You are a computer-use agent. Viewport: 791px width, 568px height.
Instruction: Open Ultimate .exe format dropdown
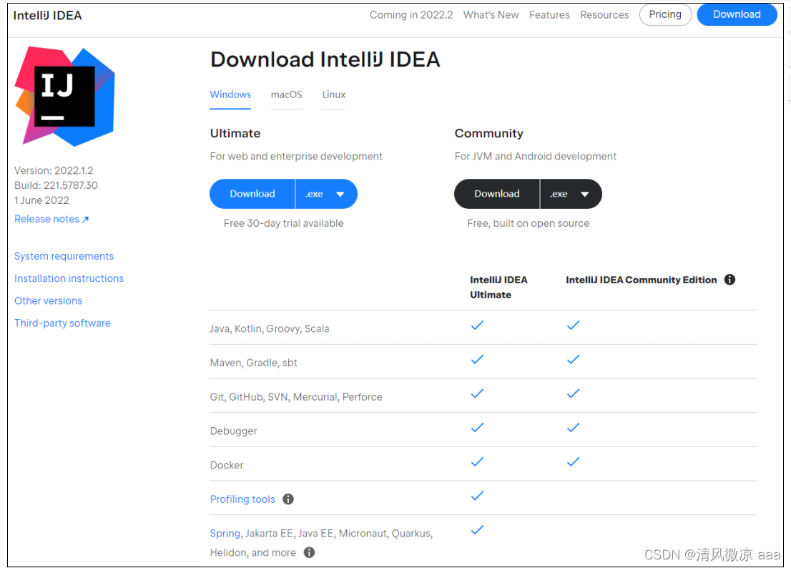326,194
